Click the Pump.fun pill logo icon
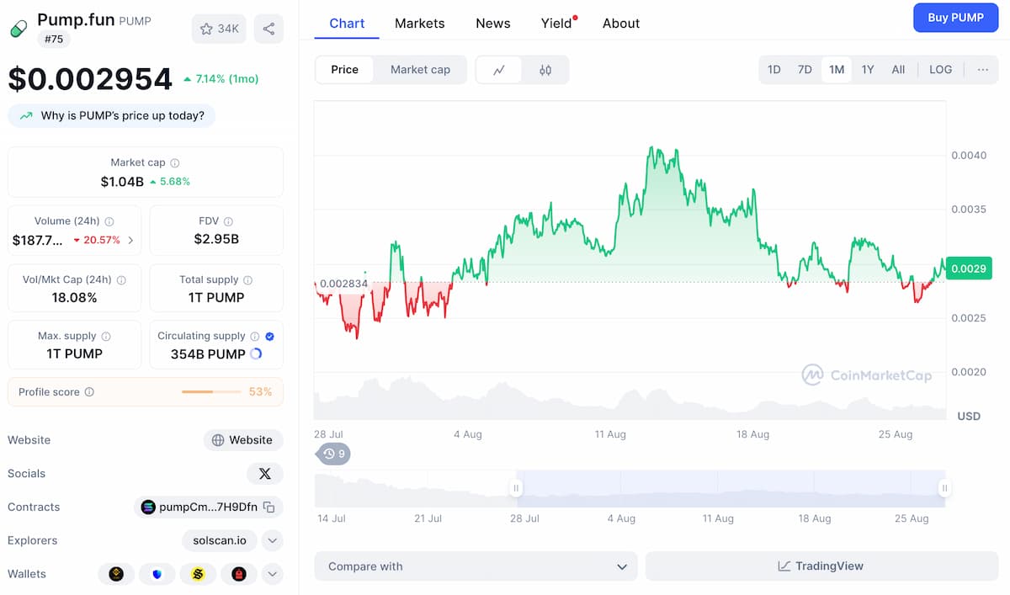 [x=19, y=29]
